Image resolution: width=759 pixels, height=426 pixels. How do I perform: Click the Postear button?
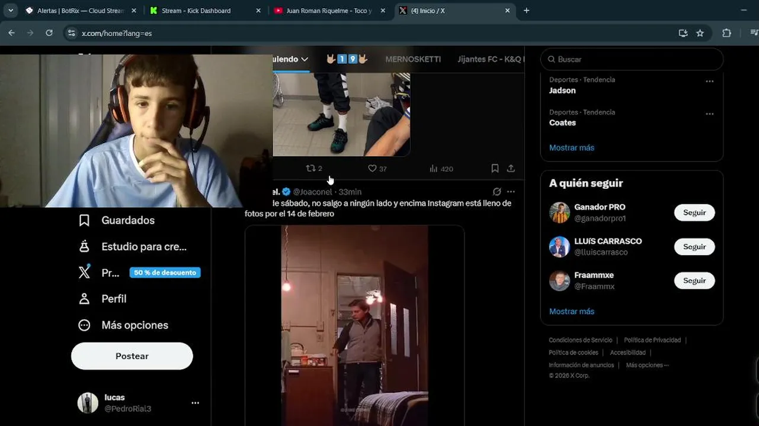[132, 356]
